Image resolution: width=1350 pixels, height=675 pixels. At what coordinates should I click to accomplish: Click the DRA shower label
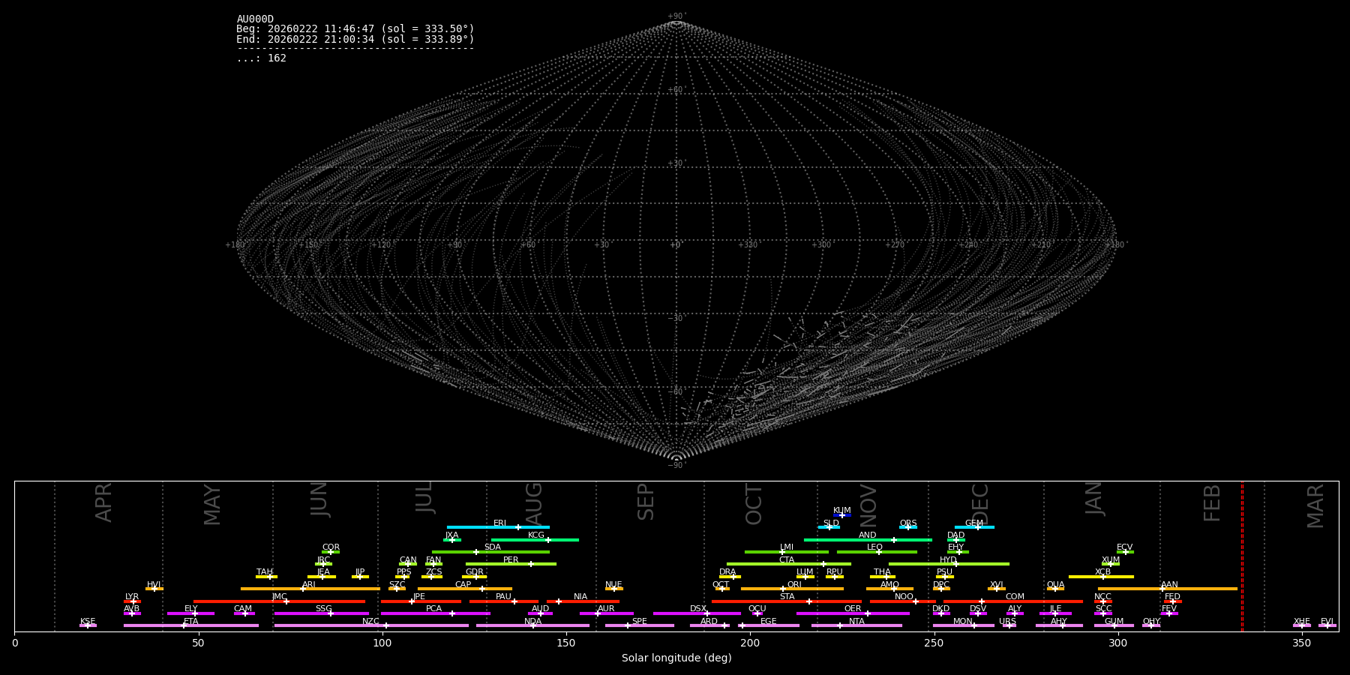[727, 572]
